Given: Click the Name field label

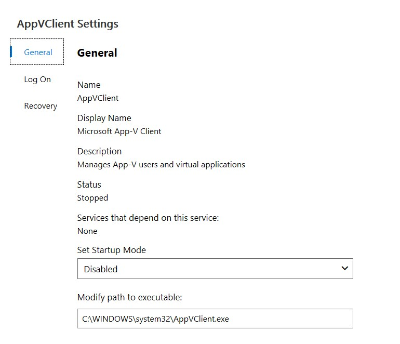Looking at the screenshot, I should coord(89,85).
